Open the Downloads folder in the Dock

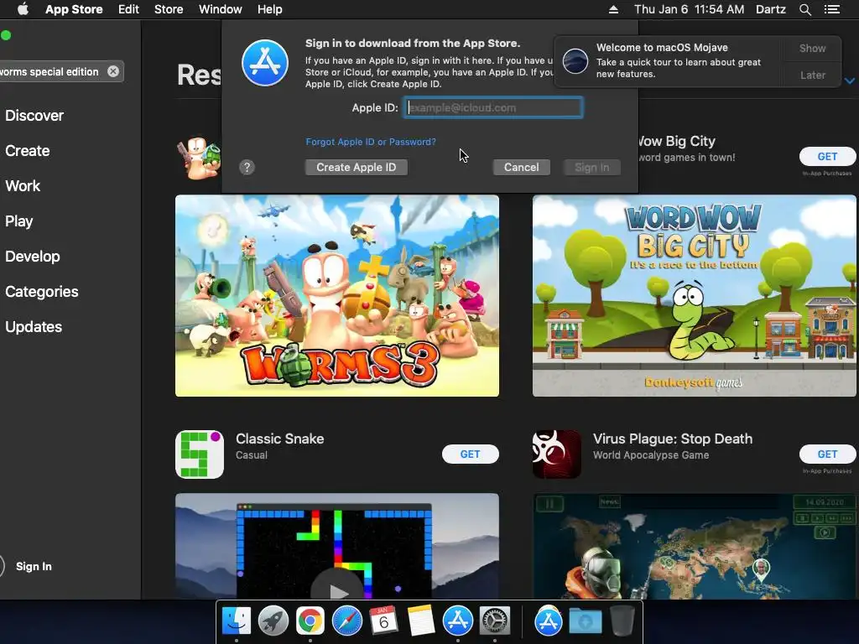tap(585, 621)
